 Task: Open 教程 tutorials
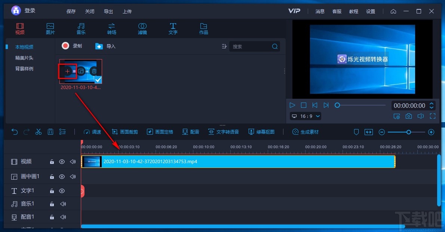point(354,11)
